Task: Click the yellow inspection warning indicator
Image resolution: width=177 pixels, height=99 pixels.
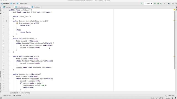Action: tap(174, 10)
